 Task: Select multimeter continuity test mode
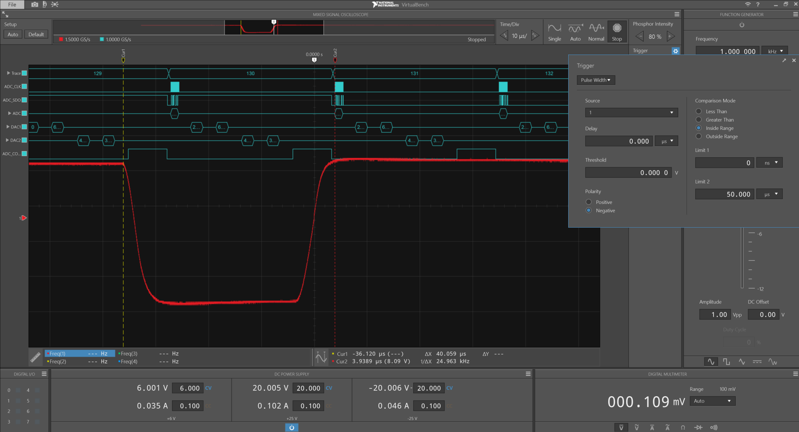click(x=714, y=427)
